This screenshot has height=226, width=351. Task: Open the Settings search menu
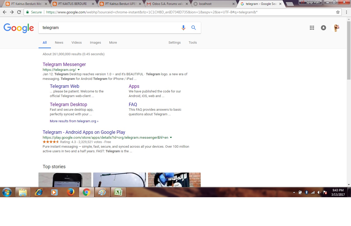174,43
